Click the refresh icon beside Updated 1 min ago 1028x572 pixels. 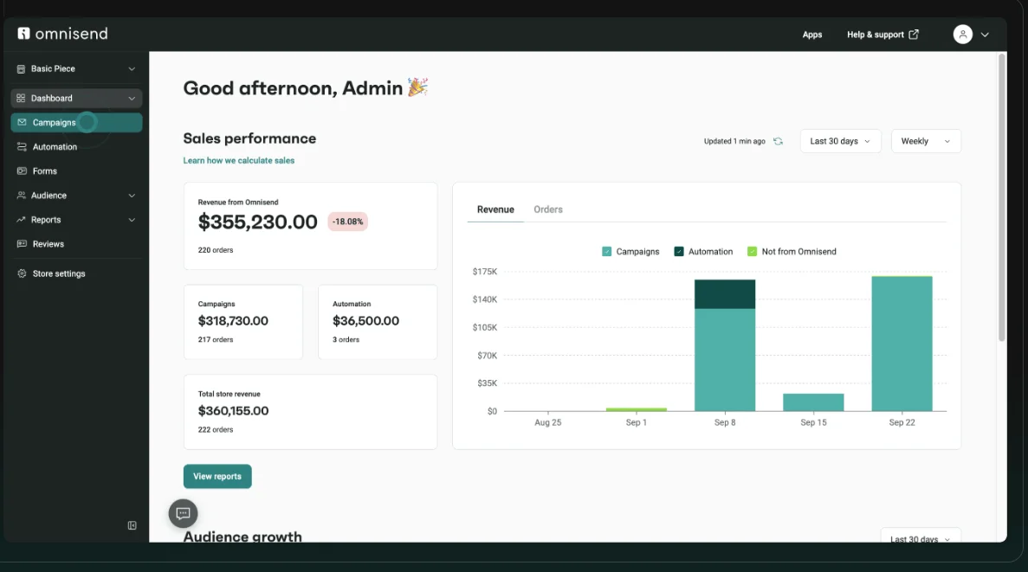click(778, 141)
